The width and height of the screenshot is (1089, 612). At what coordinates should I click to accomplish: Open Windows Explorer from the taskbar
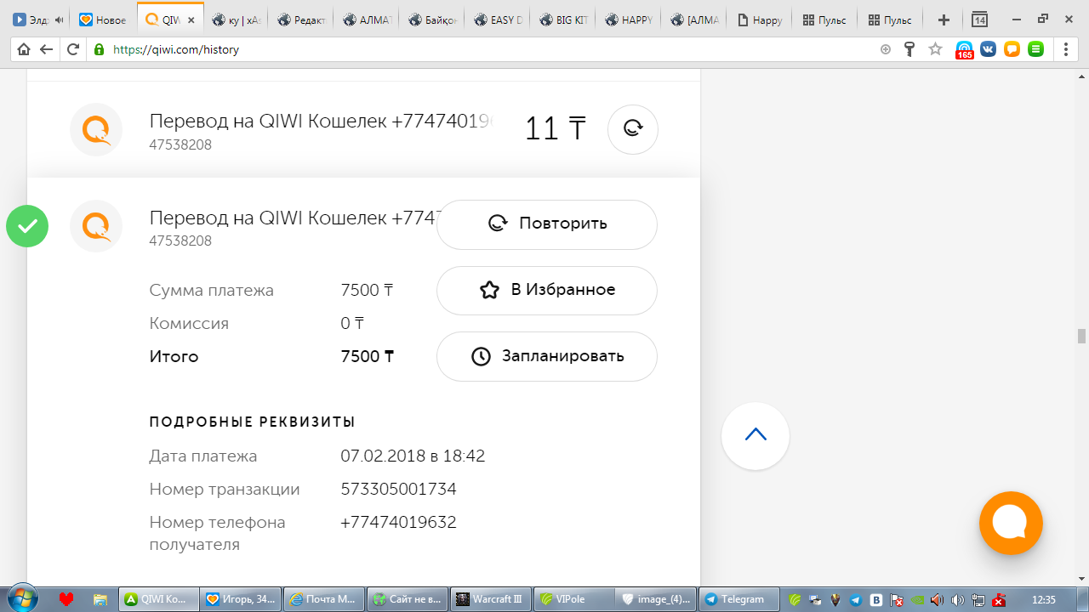[100, 599]
